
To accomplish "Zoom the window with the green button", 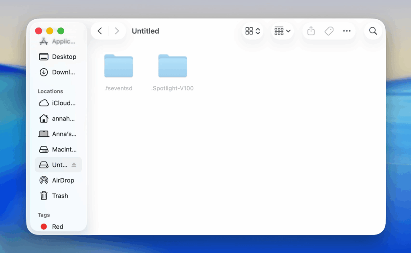I will (61, 31).
